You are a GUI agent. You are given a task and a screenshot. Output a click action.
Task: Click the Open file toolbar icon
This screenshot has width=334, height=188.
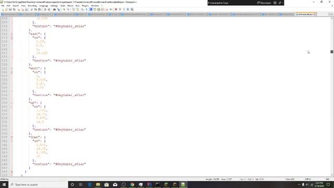click(x=6, y=9)
